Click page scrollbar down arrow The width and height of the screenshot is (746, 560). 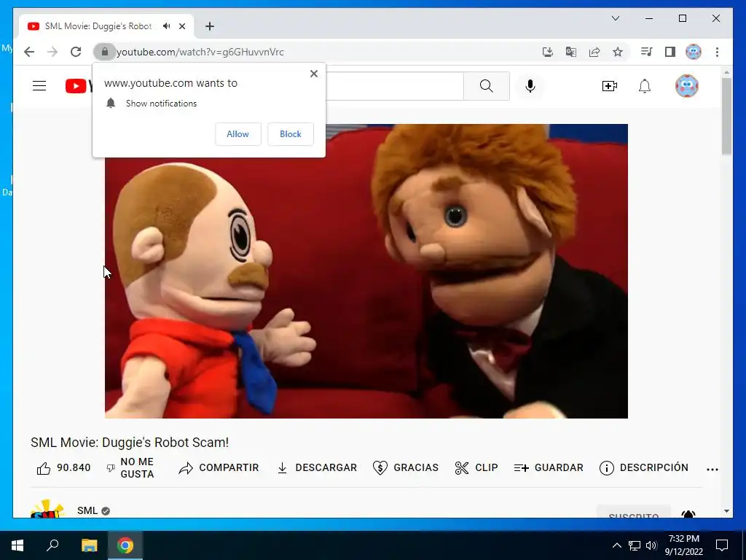(726, 511)
